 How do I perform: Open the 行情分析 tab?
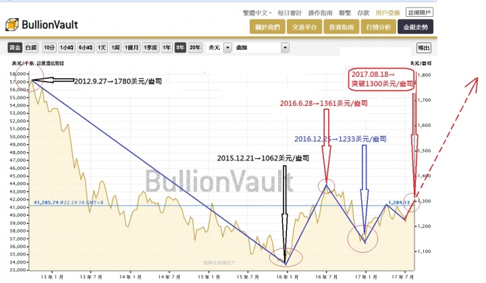tap(378, 27)
